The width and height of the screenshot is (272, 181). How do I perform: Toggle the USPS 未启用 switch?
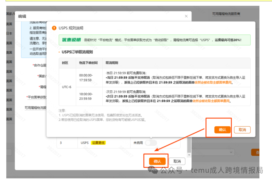pyautogui.click(x=151, y=143)
